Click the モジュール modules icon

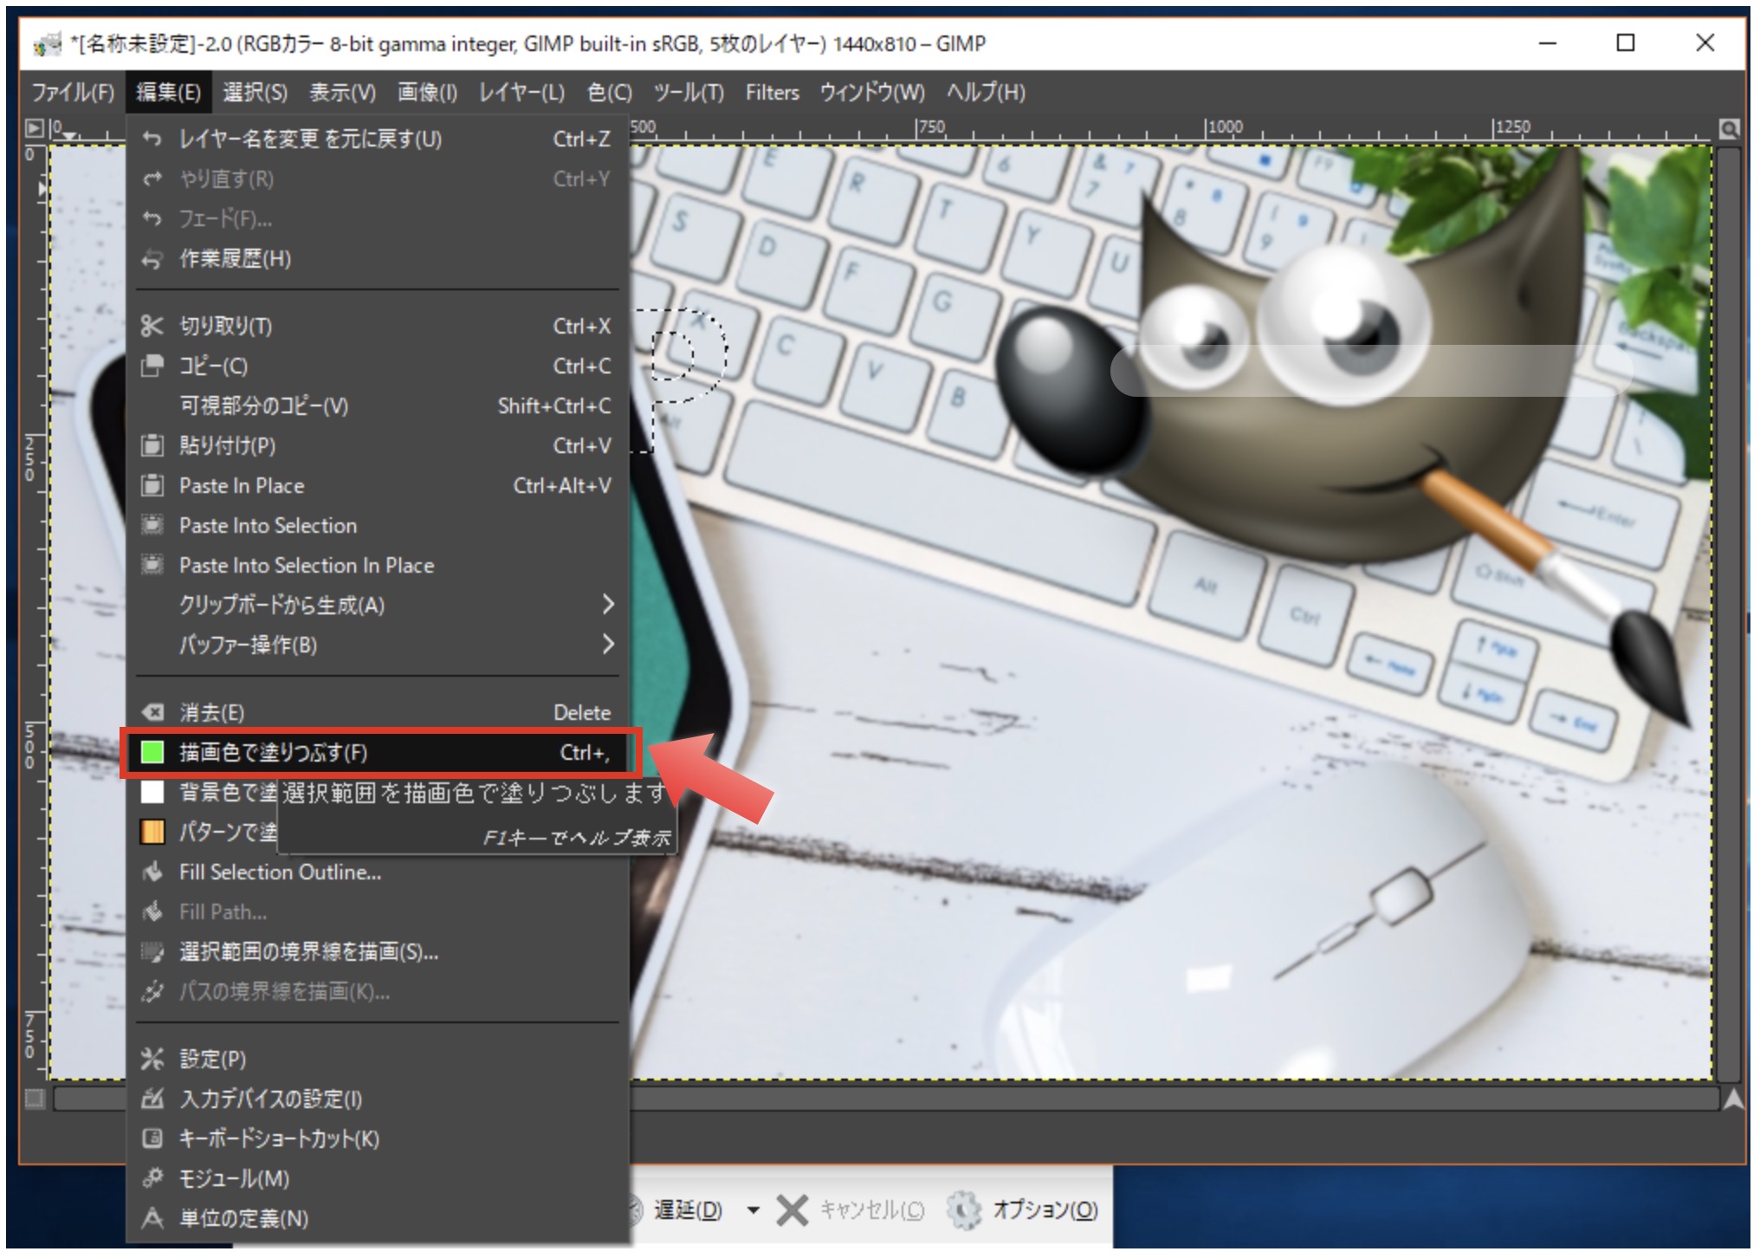tap(152, 1178)
